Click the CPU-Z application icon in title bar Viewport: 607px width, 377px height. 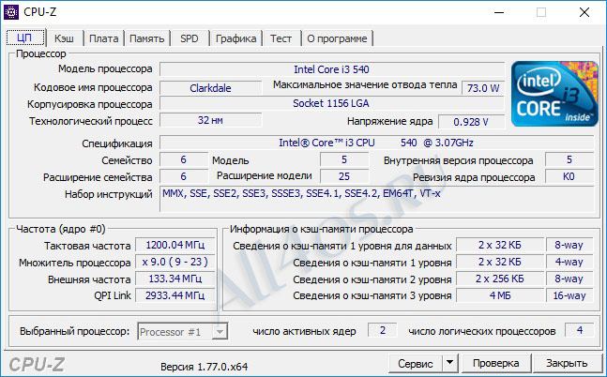(11, 12)
